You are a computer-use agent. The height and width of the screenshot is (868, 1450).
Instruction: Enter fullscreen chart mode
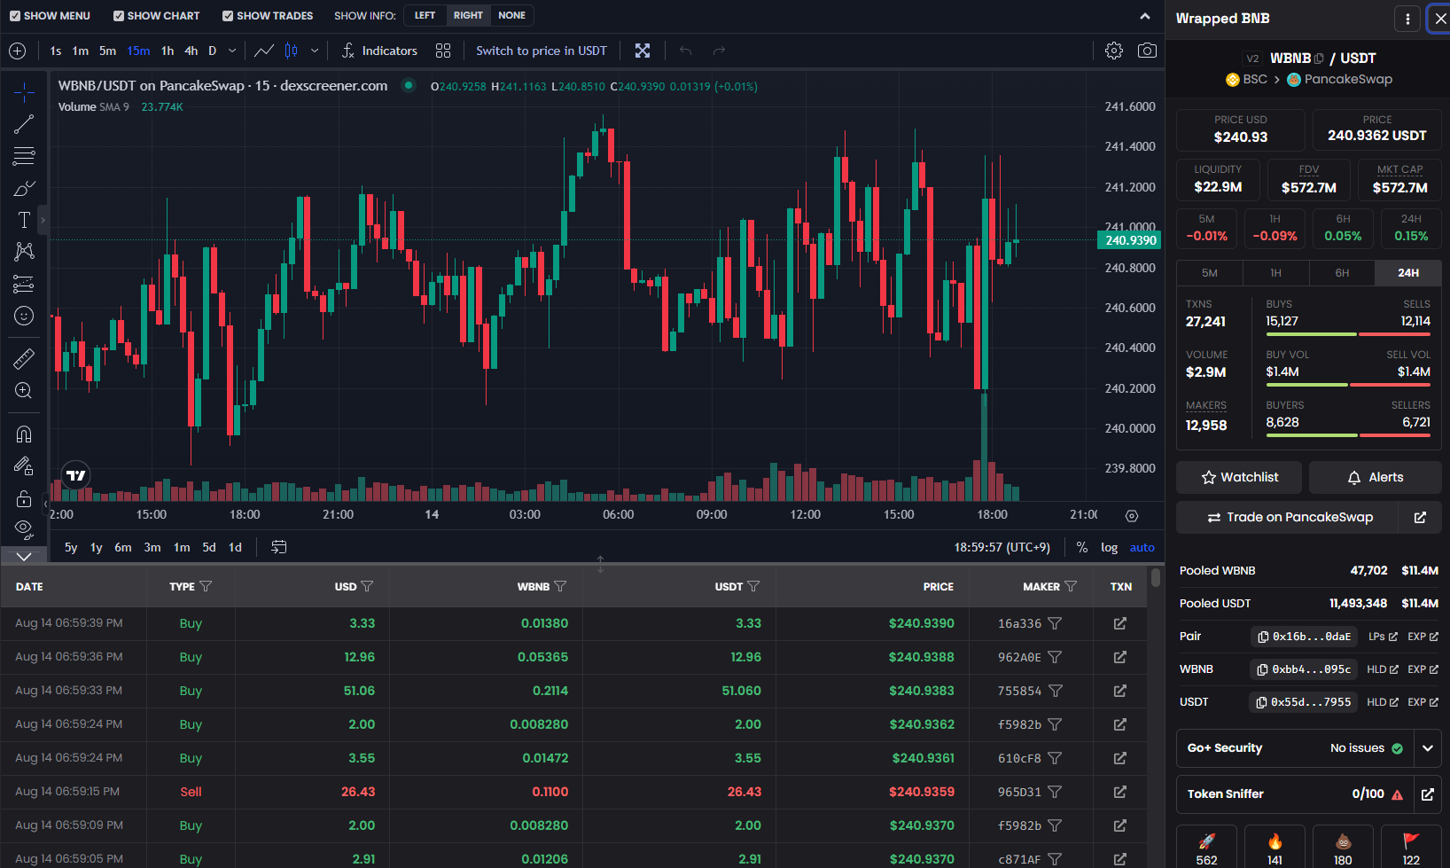643,51
